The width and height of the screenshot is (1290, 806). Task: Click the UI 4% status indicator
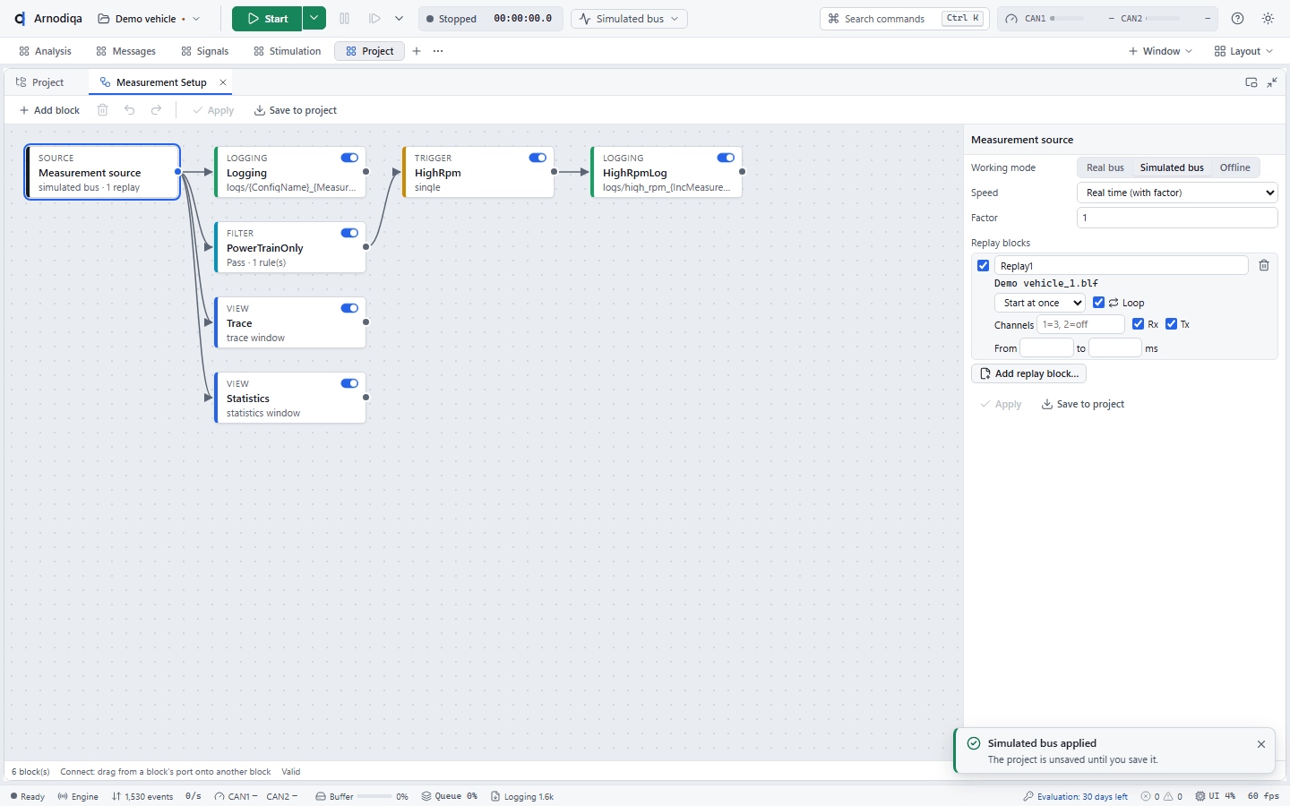pos(1217,796)
